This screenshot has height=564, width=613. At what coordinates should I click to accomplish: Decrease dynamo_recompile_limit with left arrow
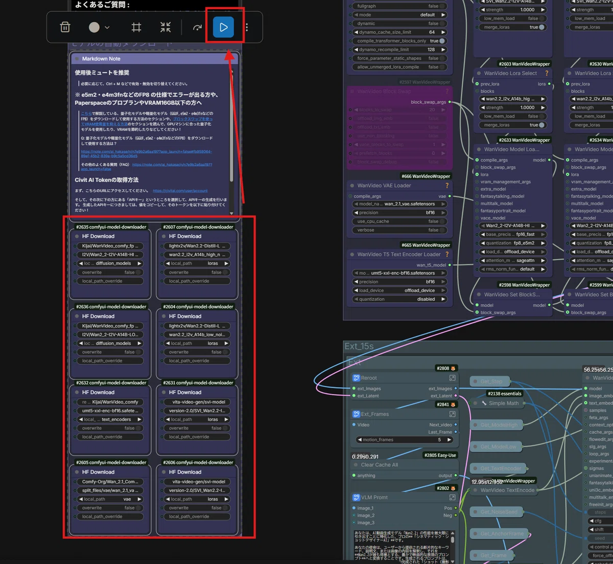(356, 50)
